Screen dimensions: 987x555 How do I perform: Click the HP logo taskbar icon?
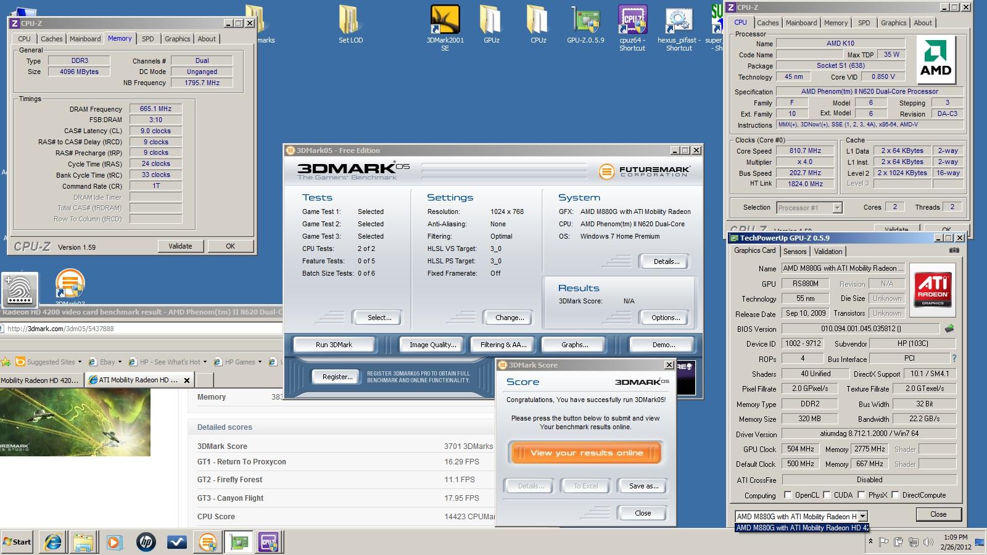pos(146,542)
